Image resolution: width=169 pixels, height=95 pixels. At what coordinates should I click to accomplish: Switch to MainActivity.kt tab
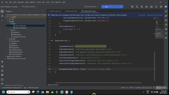(x=71, y=11)
